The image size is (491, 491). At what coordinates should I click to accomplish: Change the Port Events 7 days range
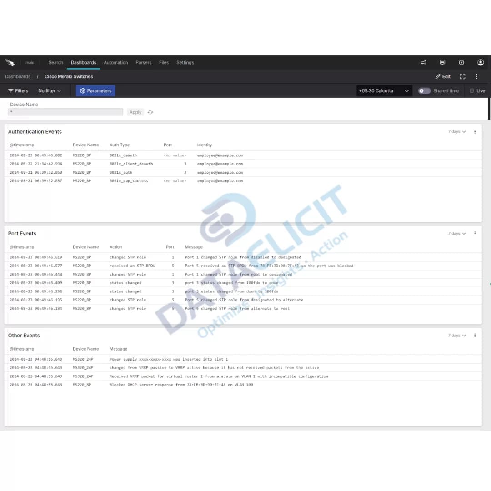456,233
